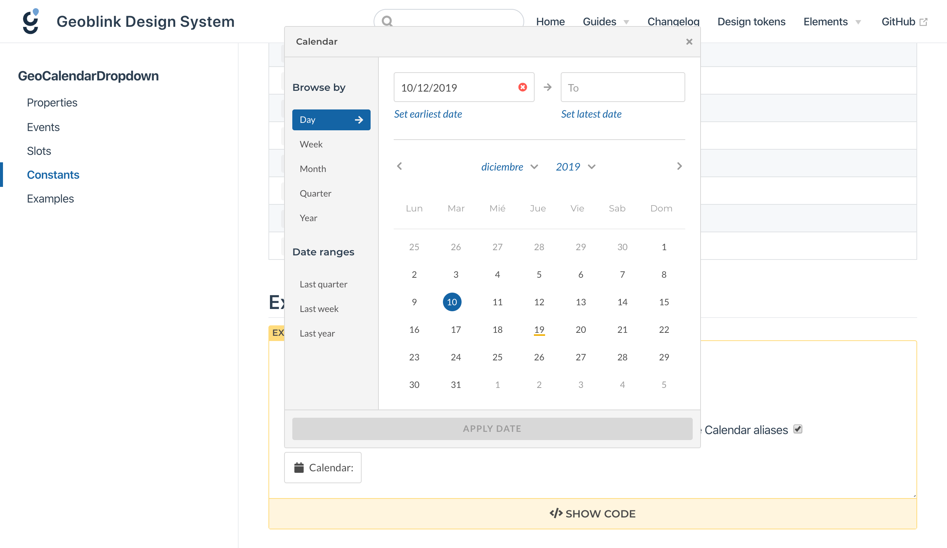Open the Changelog page

(x=673, y=21)
